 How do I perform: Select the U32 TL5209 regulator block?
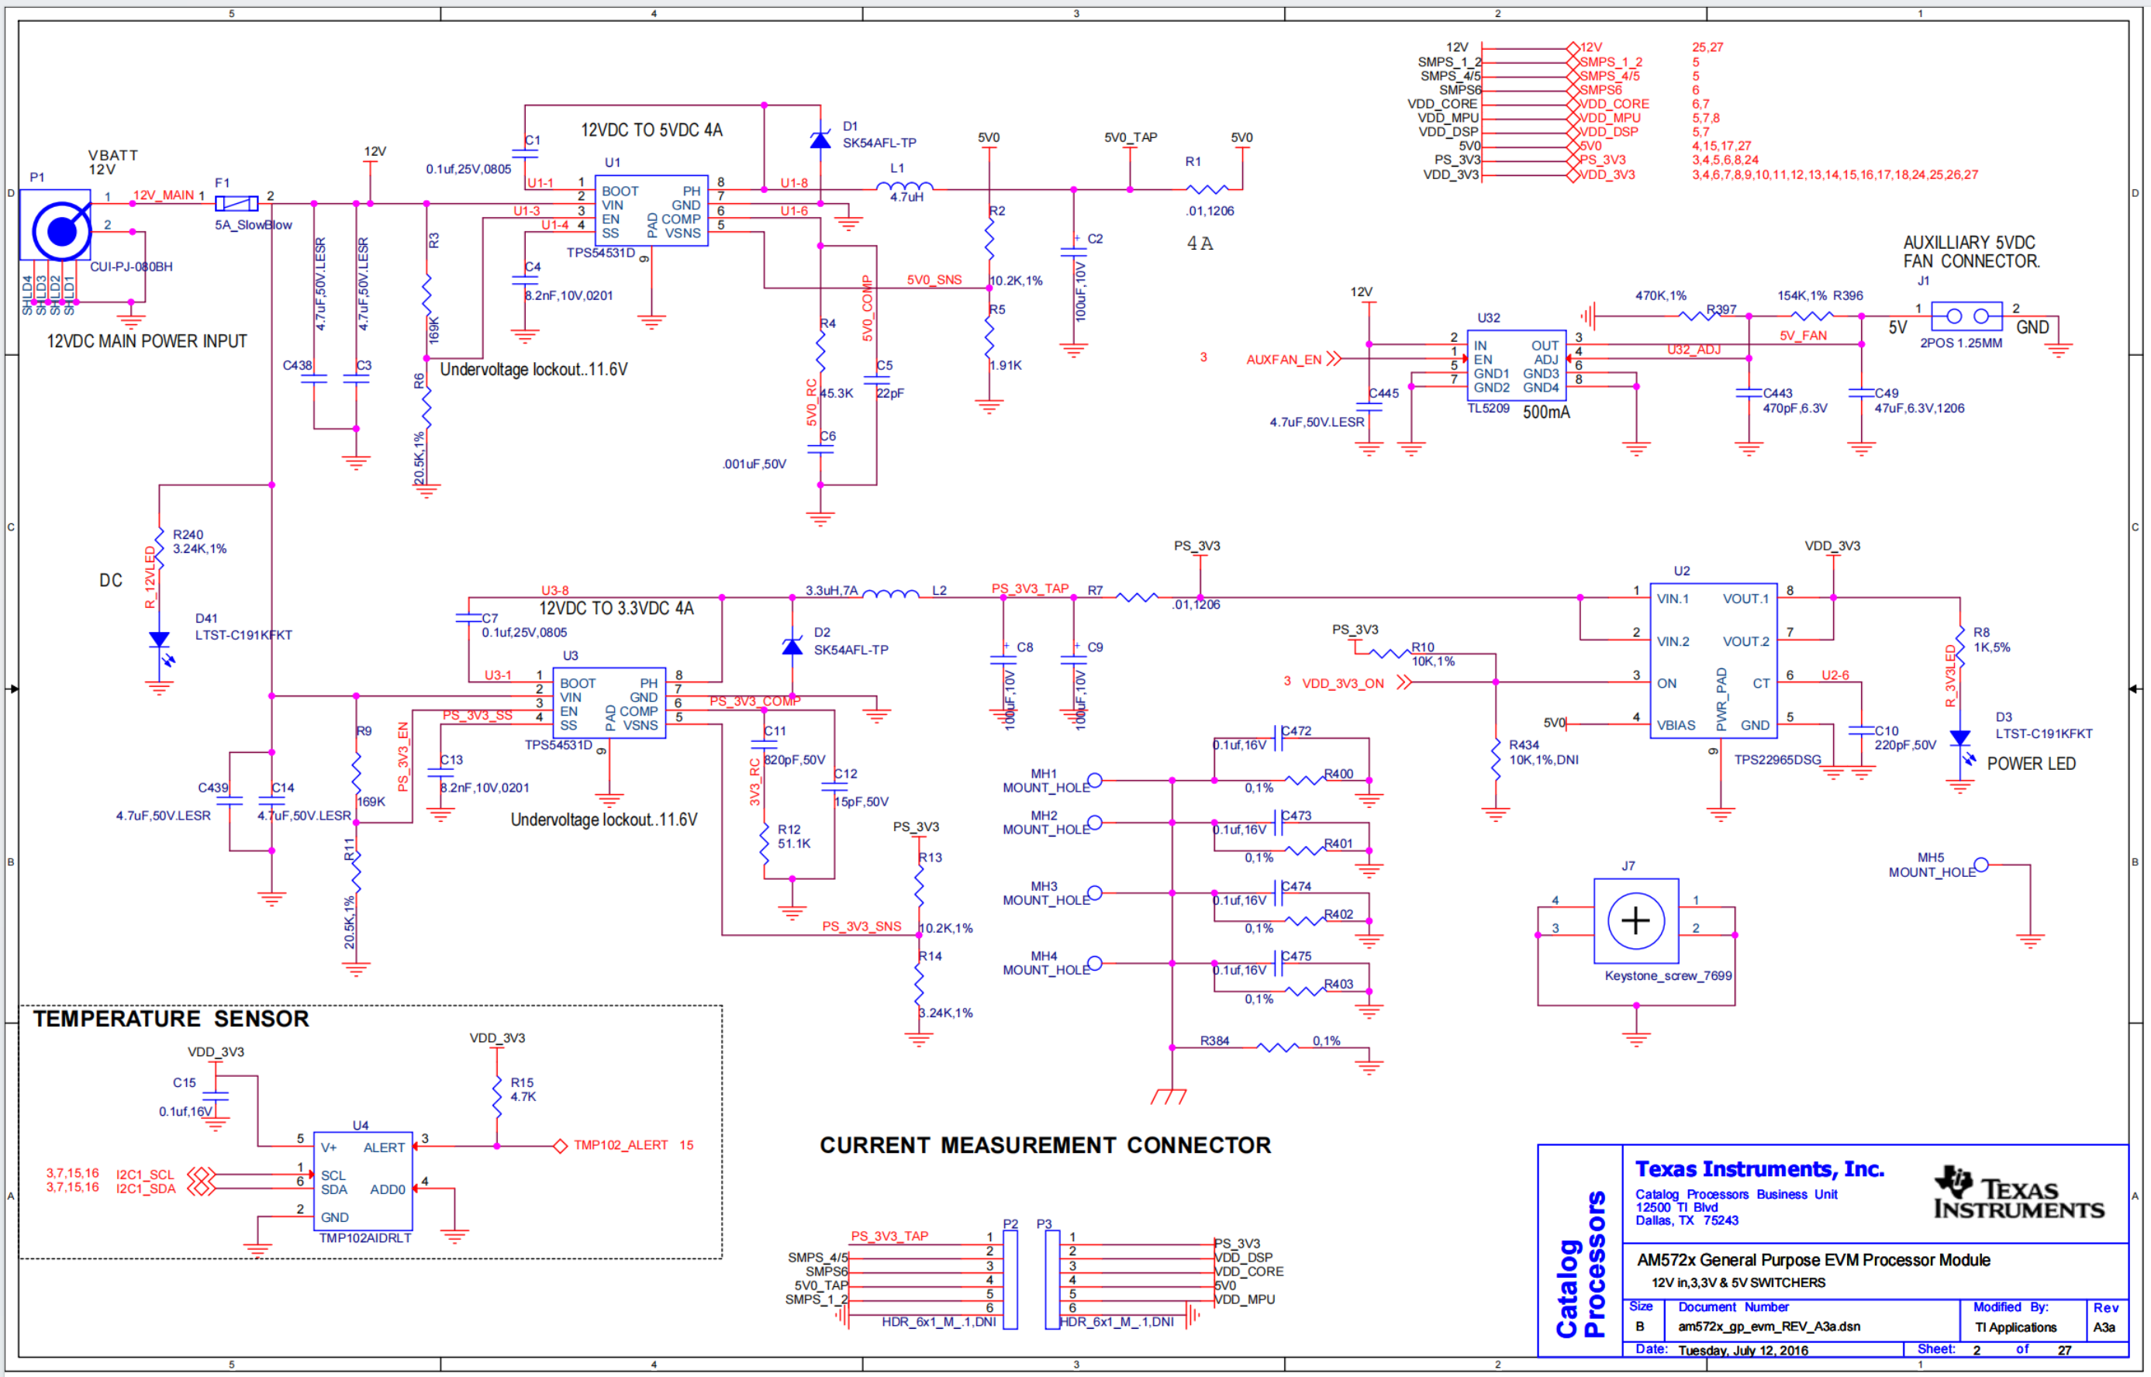pos(1516,366)
